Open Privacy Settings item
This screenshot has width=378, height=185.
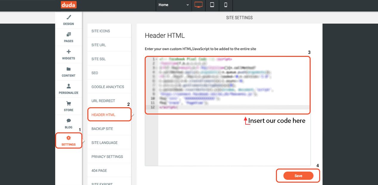pyautogui.click(x=109, y=157)
